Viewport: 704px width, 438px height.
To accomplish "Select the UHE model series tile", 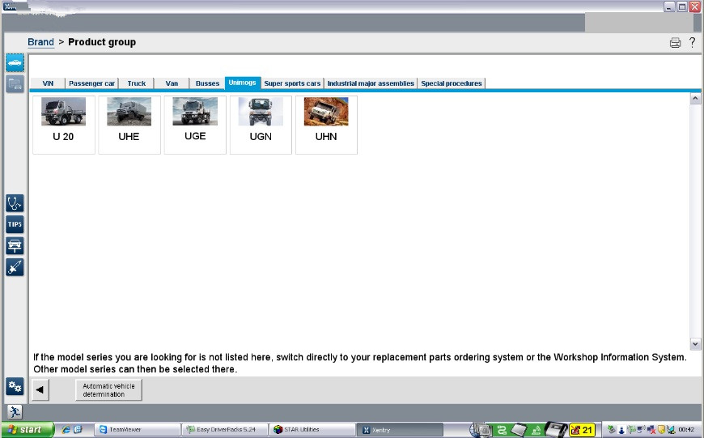I will click(x=129, y=125).
